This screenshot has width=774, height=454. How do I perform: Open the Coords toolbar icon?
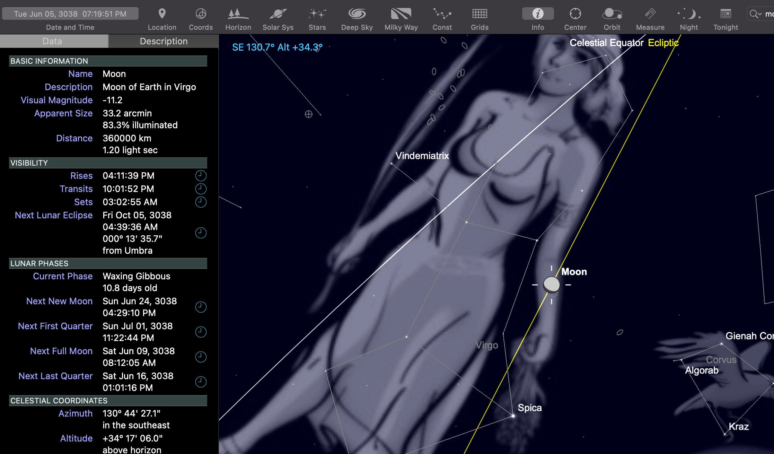click(201, 14)
